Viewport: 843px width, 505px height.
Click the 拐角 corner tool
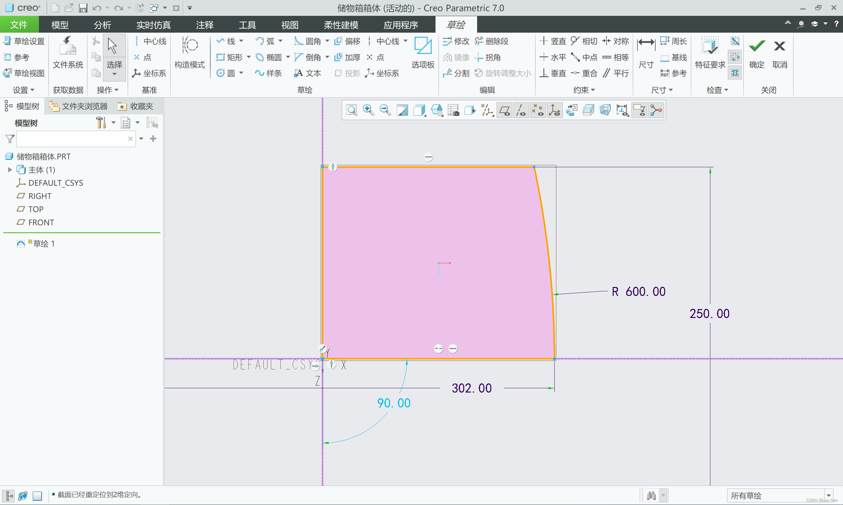487,57
